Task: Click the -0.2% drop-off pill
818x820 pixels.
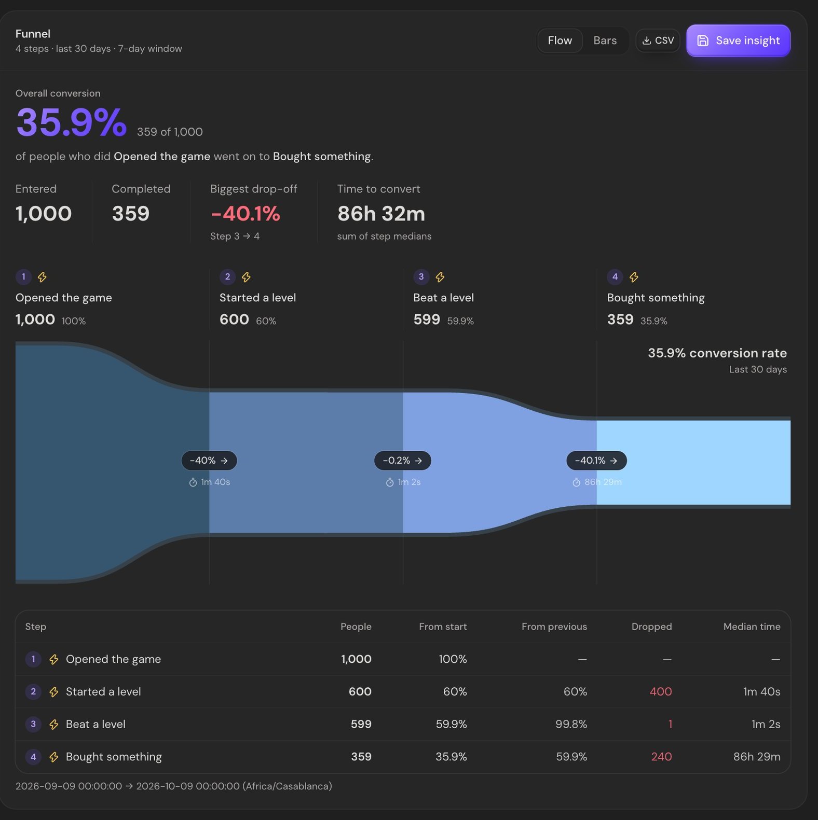Action: (403, 461)
